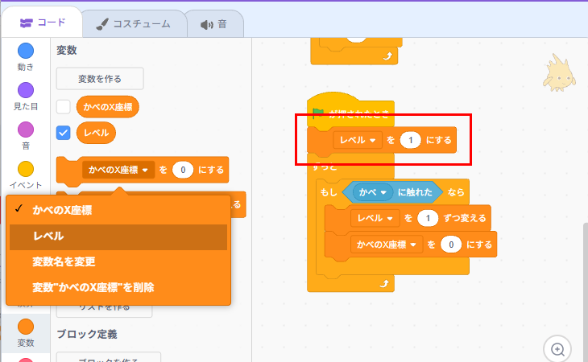Click the zoom in magnifier icon
This screenshot has width=588, height=362.
point(557,348)
